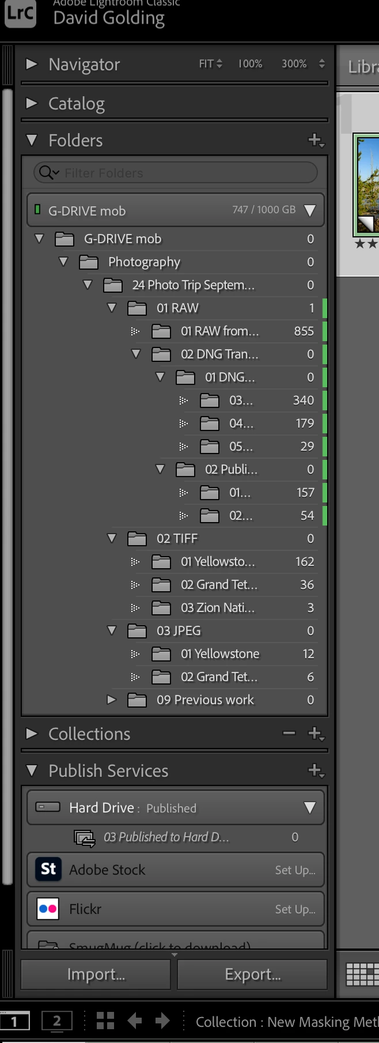Collapse the 02 TIFF folder
The image size is (379, 1043).
(112, 538)
